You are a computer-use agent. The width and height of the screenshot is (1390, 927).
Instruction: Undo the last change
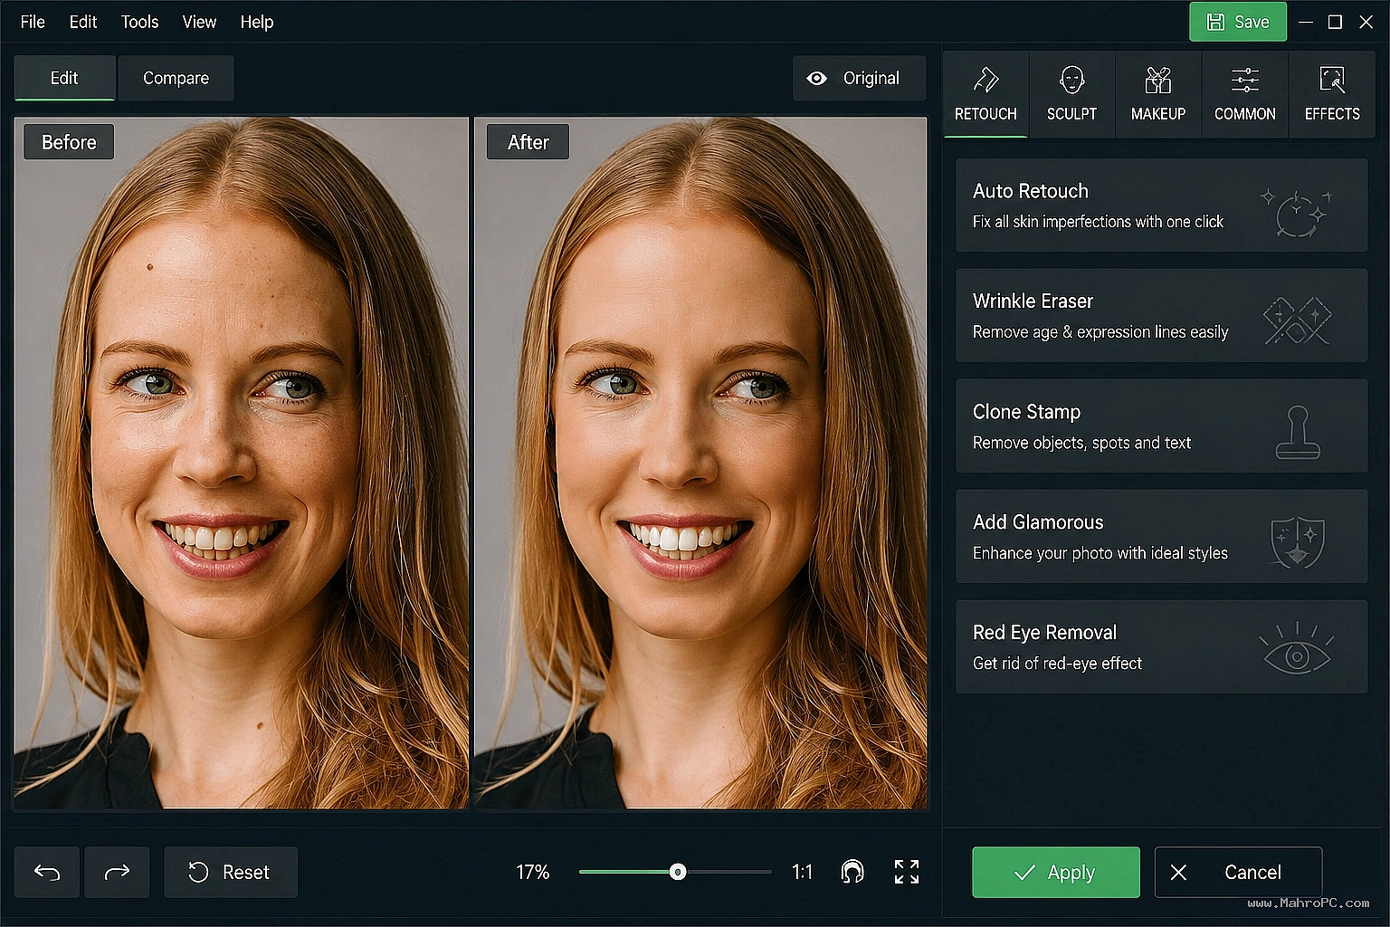click(x=47, y=872)
